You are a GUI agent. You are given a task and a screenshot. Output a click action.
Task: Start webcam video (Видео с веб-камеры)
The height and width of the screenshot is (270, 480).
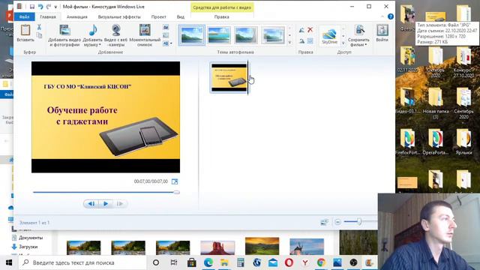[115, 35]
